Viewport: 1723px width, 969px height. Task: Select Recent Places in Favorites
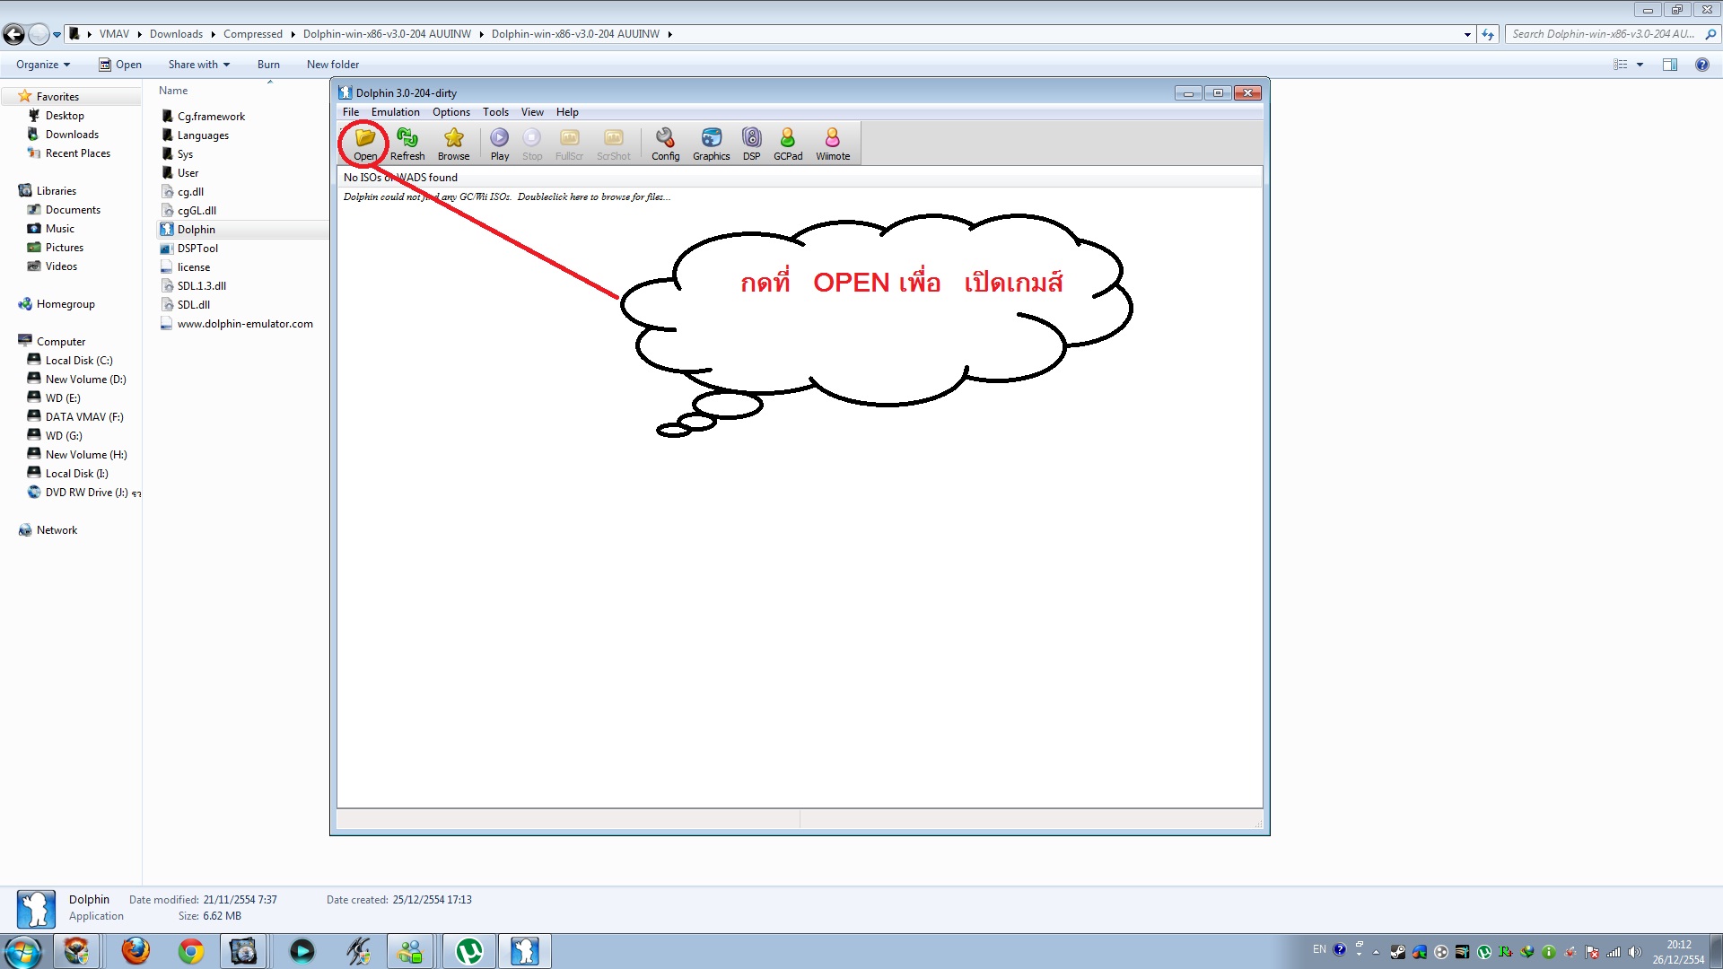pyautogui.click(x=78, y=153)
